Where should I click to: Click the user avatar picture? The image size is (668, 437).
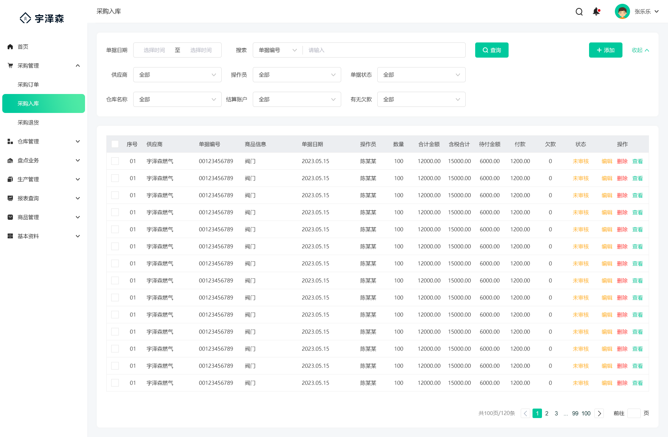(622, 11)
